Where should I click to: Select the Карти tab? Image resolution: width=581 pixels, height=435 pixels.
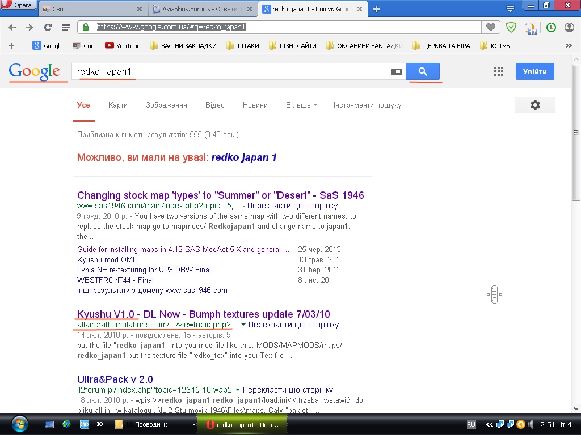(x=118, y=105)
